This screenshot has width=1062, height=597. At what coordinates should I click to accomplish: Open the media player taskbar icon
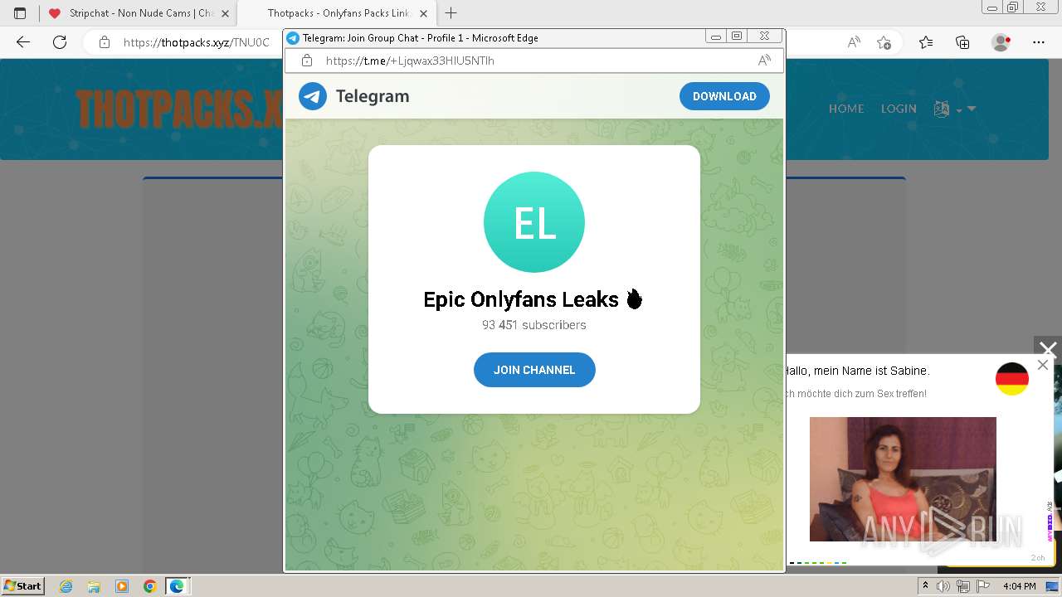(x=122, y=586)
